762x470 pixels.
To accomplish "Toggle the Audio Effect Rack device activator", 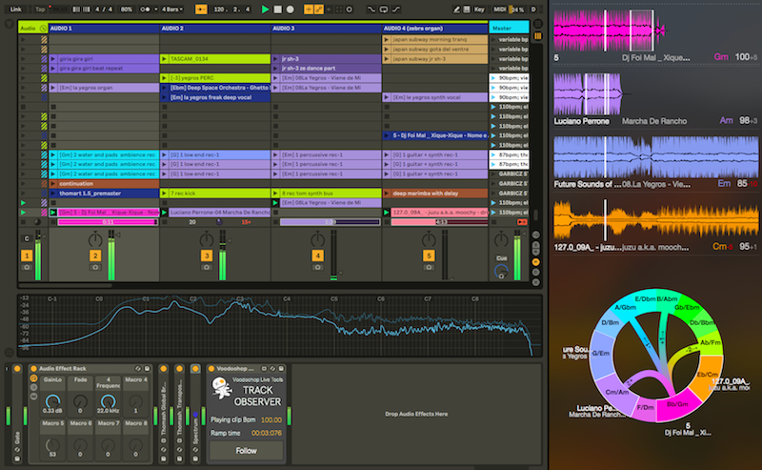I will coord(34,368).
